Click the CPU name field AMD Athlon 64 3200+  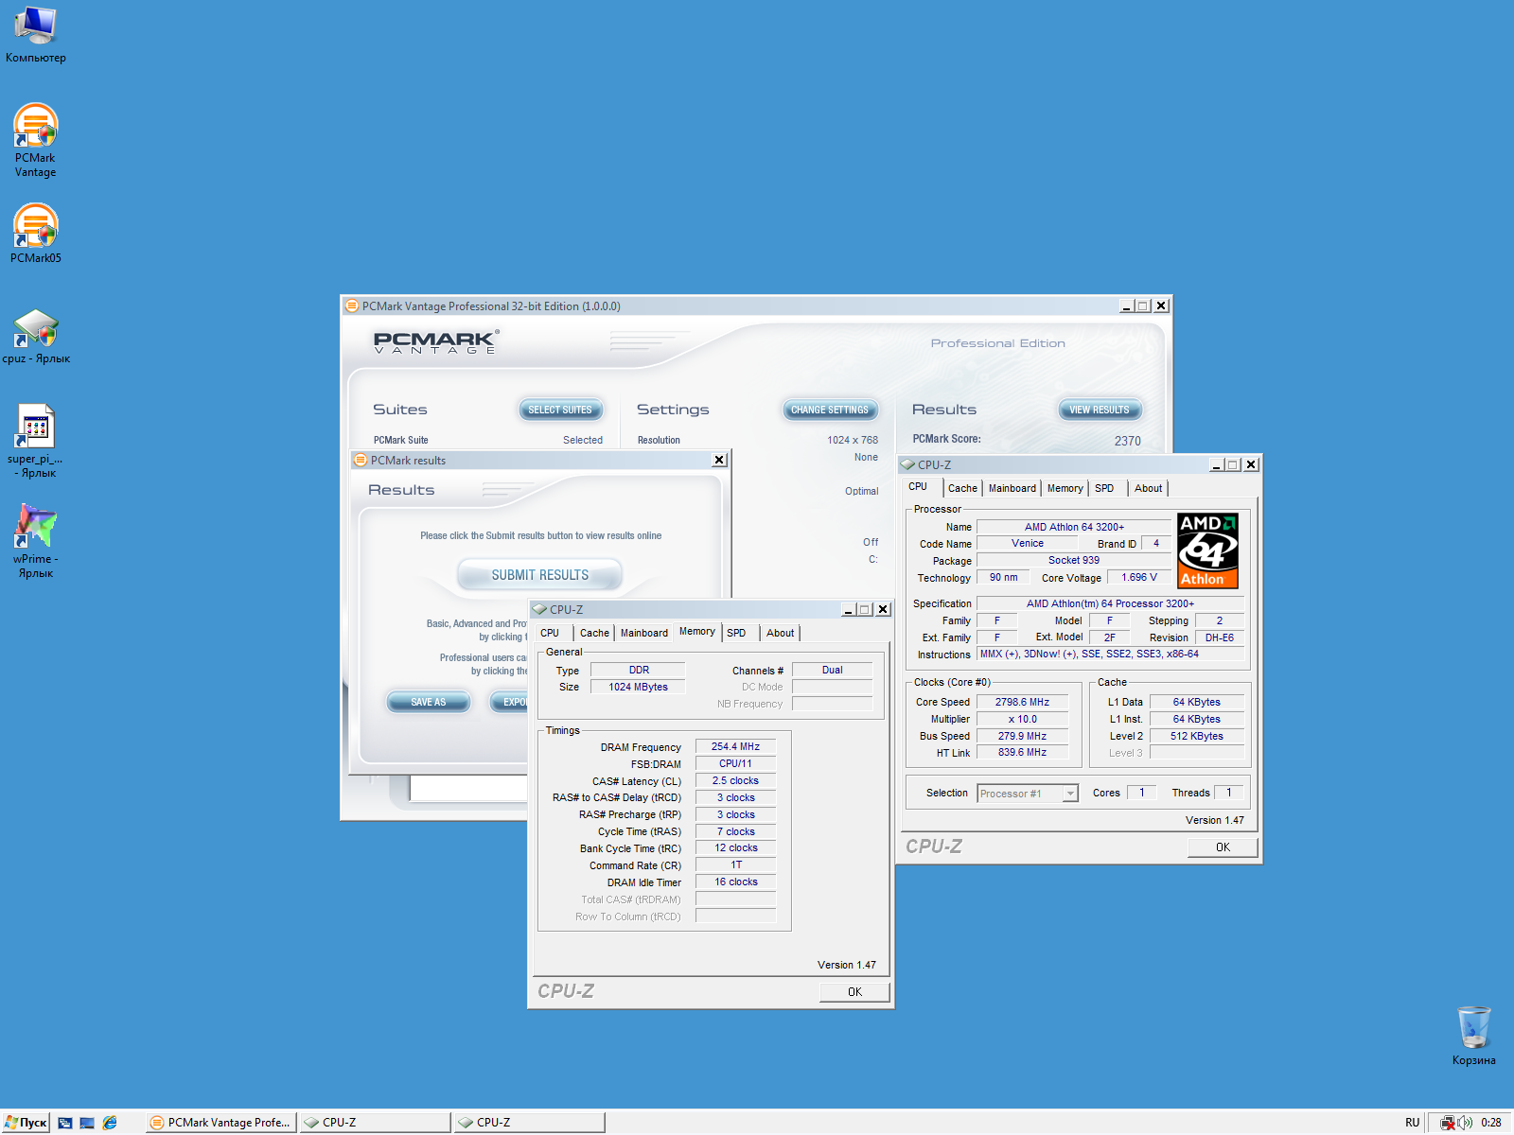click(x=1074, y=527)
